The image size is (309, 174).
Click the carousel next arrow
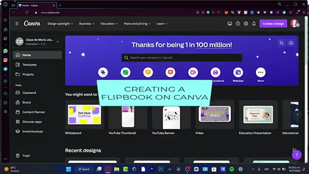297,115
